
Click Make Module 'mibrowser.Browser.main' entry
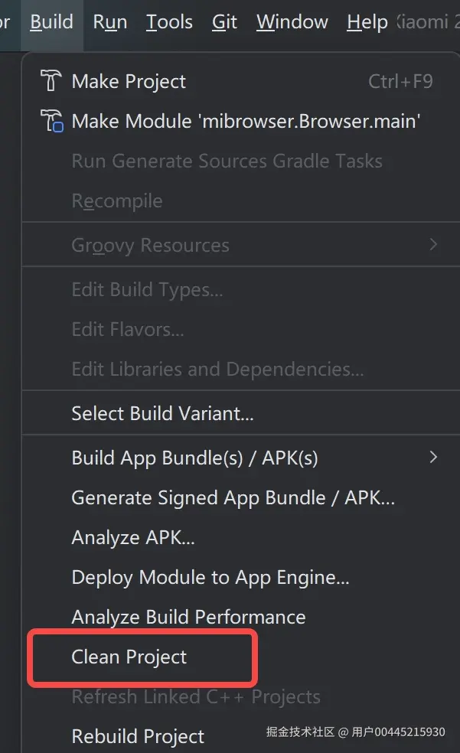pyautogui.click(x=246, y=121)
